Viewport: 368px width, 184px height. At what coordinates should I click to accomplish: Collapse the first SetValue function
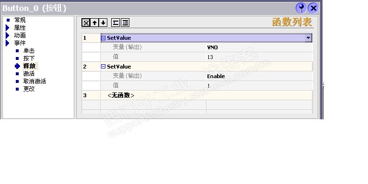tap(103, 38)
